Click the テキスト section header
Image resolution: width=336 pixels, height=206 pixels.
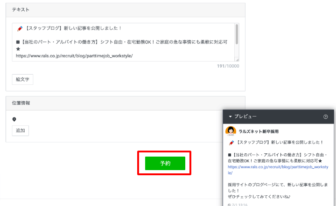[22, 9]
